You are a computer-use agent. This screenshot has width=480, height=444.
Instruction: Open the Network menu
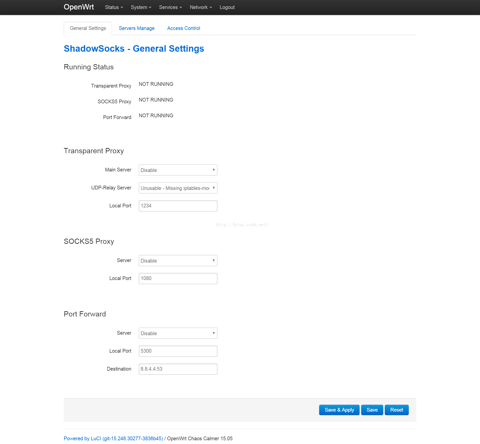click(x=200, y=7)
